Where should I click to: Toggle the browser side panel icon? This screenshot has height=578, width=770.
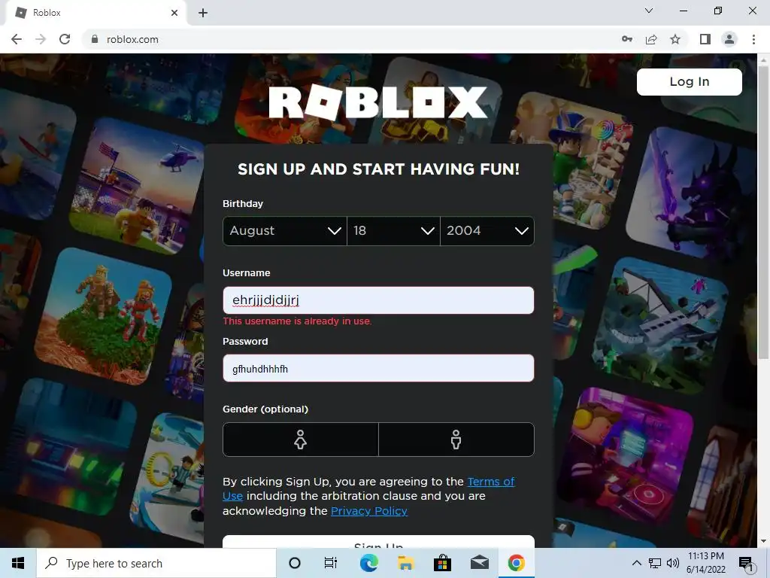[x=705, y=39]
